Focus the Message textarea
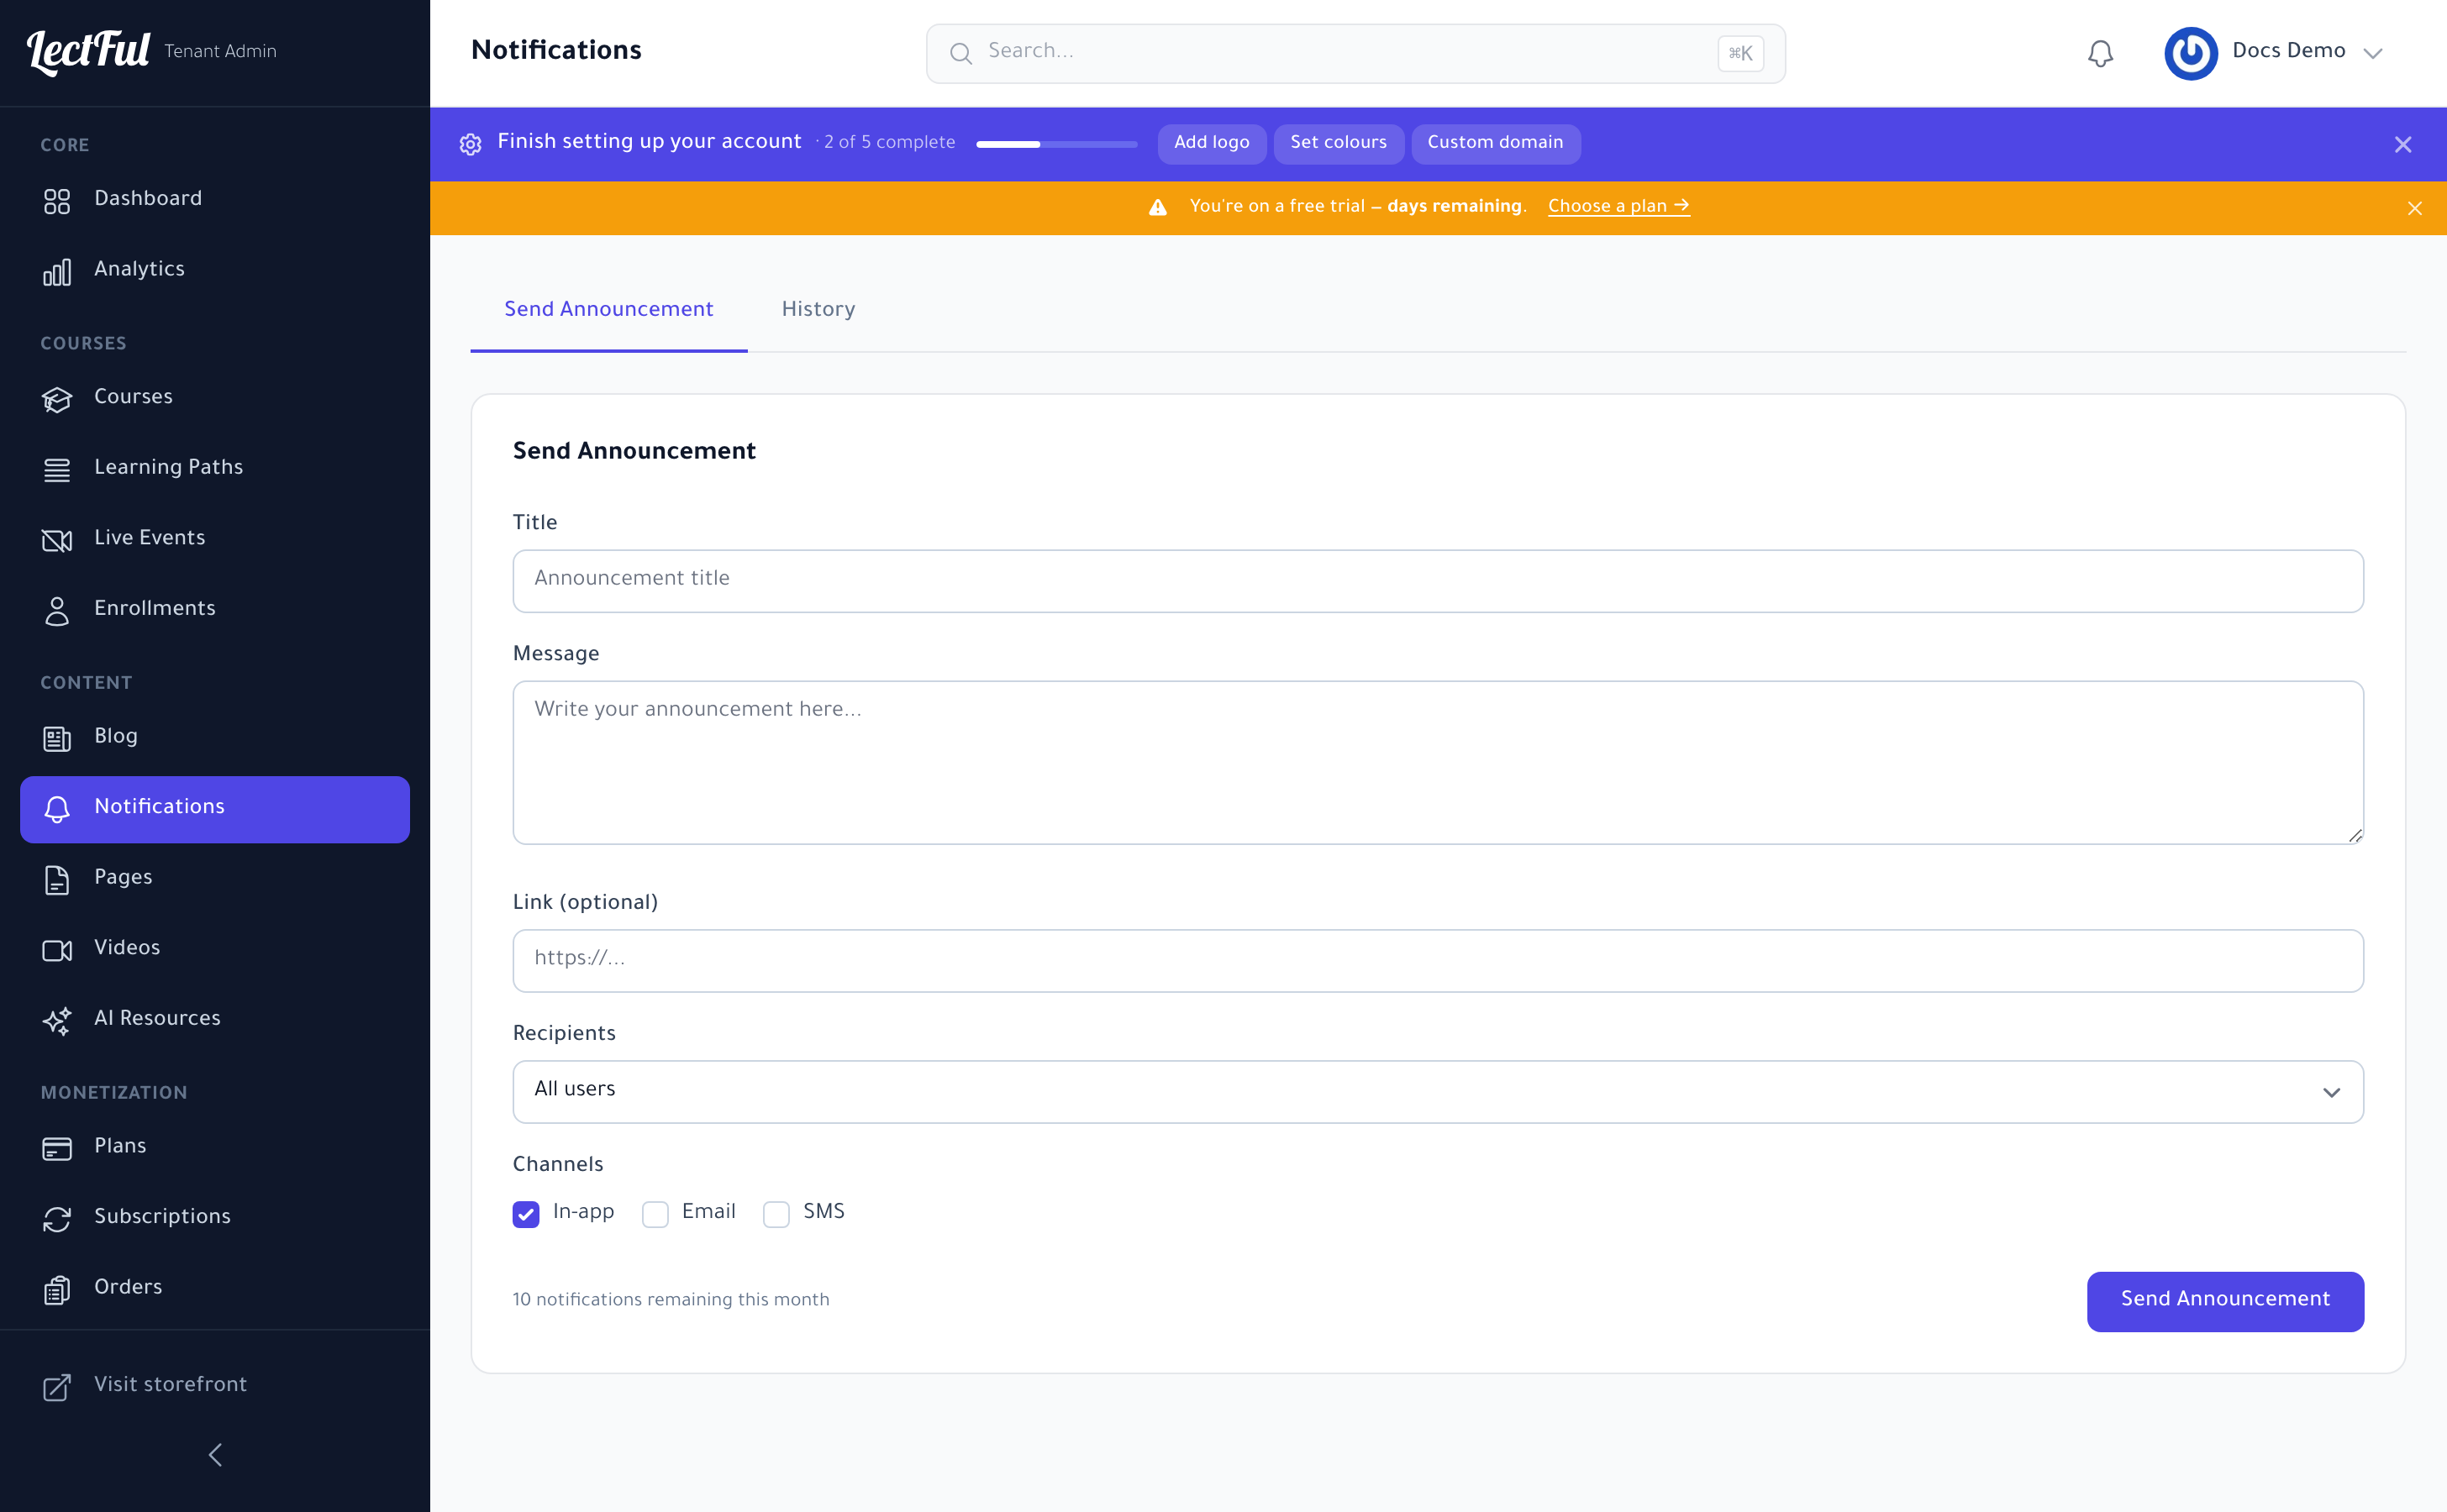 coord(1438,763)
